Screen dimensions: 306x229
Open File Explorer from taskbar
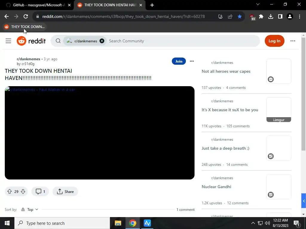[118, 223]
